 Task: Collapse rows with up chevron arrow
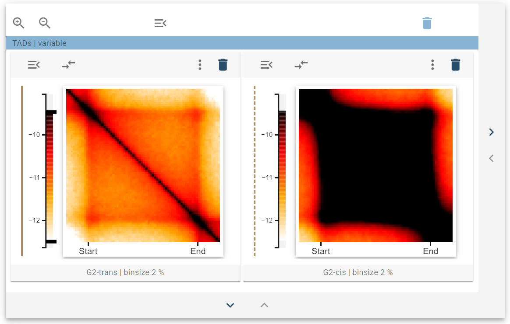tap(264, 305)
